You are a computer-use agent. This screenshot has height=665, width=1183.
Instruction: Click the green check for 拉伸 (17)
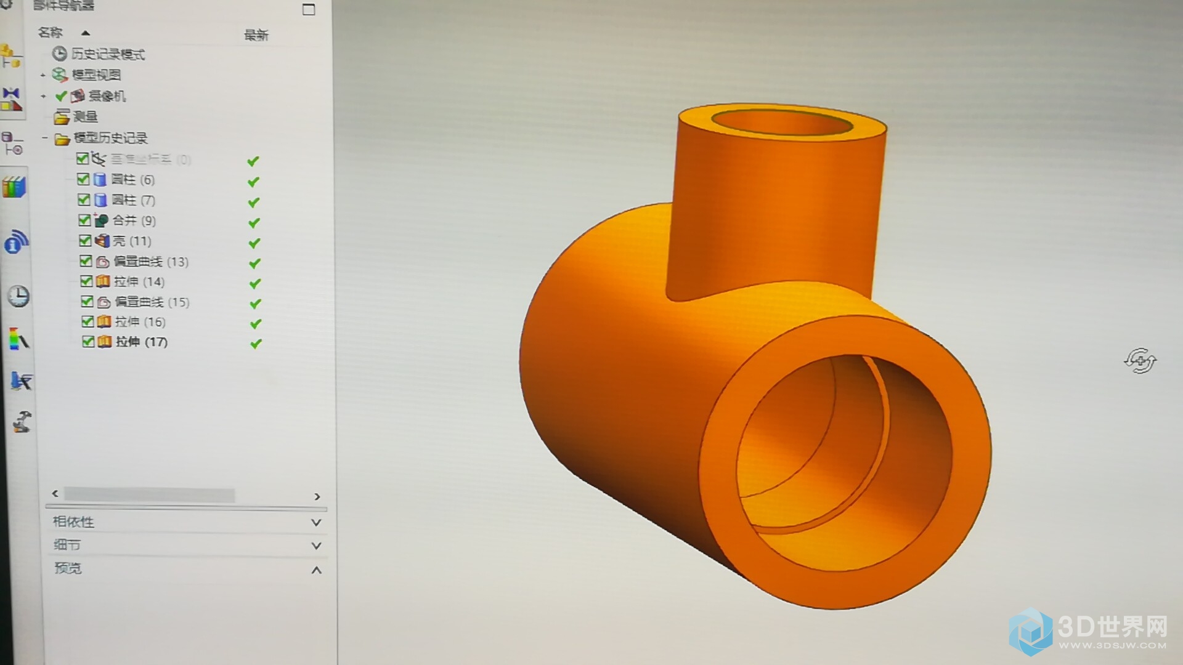[x=256, y=344]
